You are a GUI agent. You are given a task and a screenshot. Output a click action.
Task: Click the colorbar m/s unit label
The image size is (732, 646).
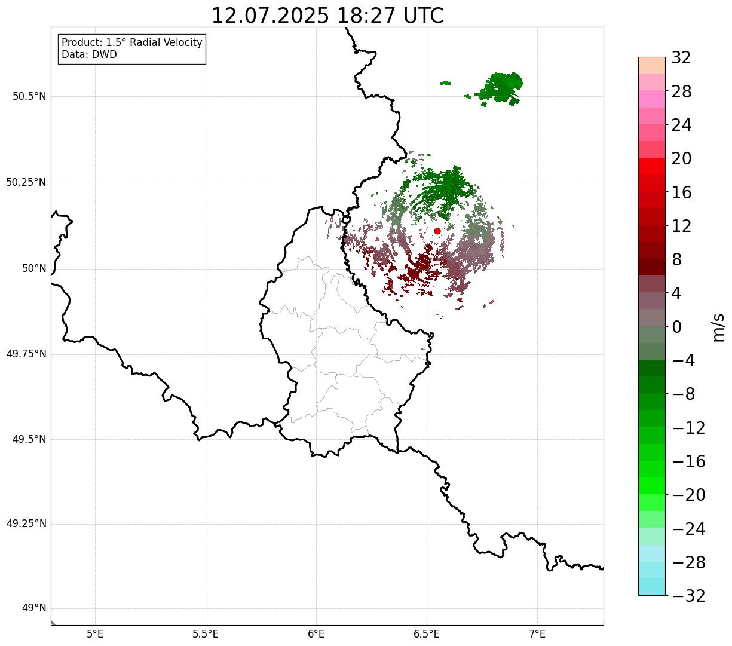718,327
